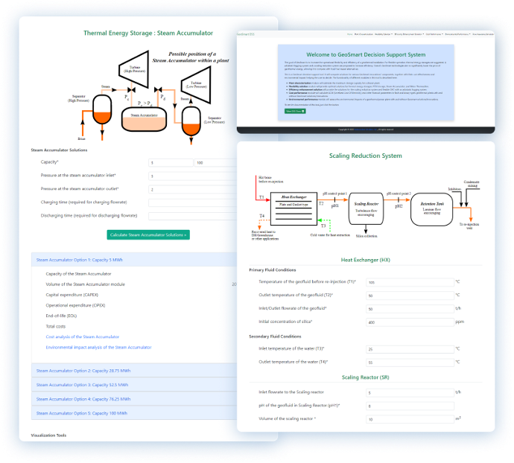Focus the Inlet flowrate to Scaling reactor field
This screenshot has height=463, width=514.
(410, 392)
